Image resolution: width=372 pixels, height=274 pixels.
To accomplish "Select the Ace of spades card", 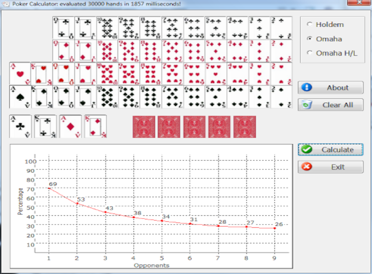I will (x=20, y=97).
